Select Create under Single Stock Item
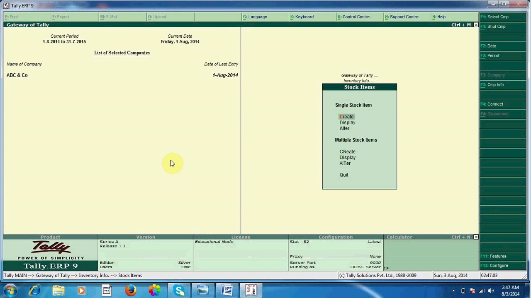The image size is (531, 298). [x=346, y=117]
